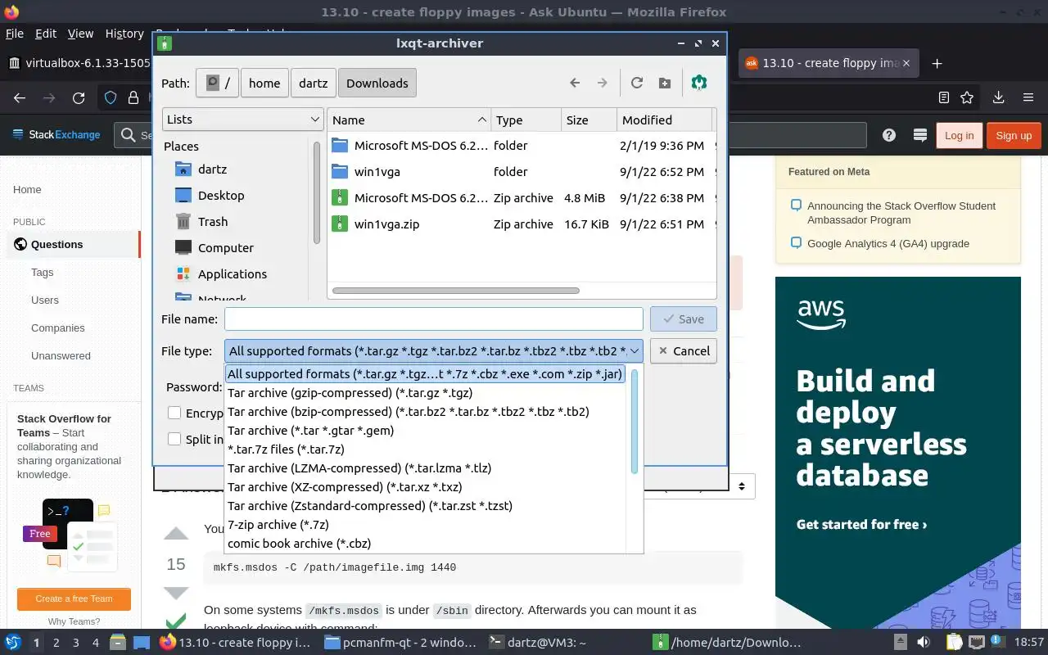This screenshot has height=655, width=1048.
Task: Select the Microsoft MS-DOS 6.2 folder row
Action: click(x=521, y=146)
